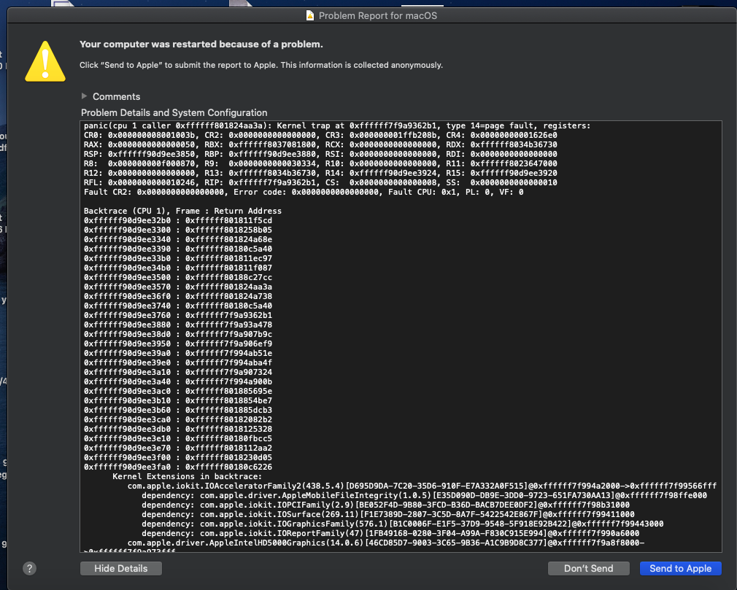
Task: Click 'Backtrace (CPU 1), Frame : Return Address' line
Action: (183, 211)
